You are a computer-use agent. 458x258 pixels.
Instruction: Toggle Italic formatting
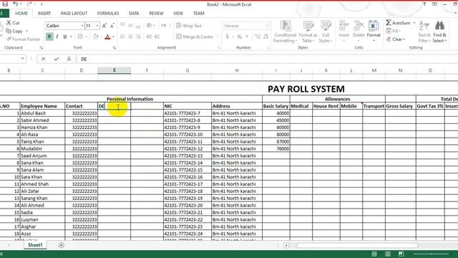[57, 37]
